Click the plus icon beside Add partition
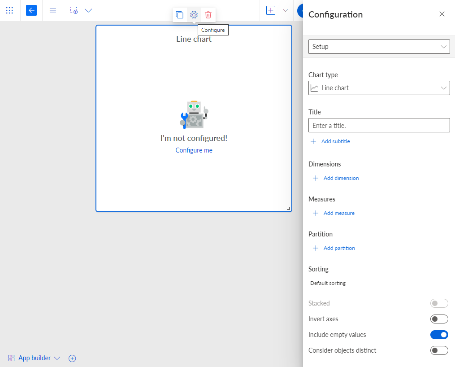Viewport: 455px width, 367px height. pyautogui.click(x=316, y=248)
